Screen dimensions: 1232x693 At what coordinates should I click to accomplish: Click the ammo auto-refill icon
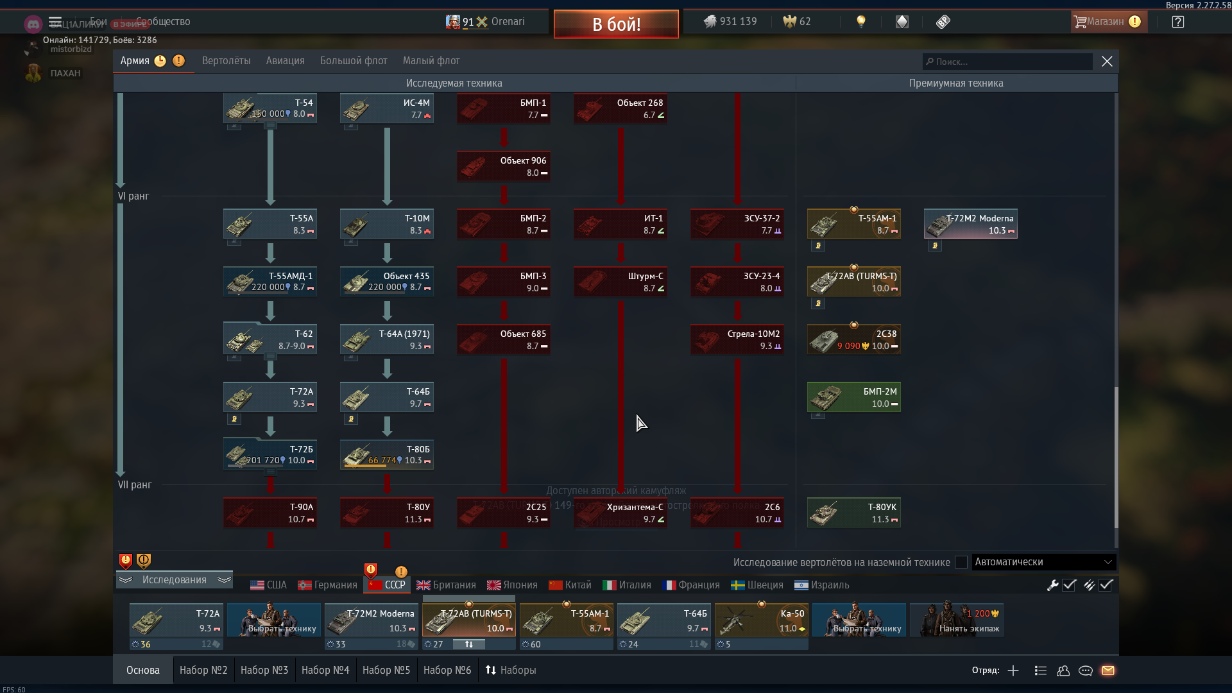(1089, 585)
